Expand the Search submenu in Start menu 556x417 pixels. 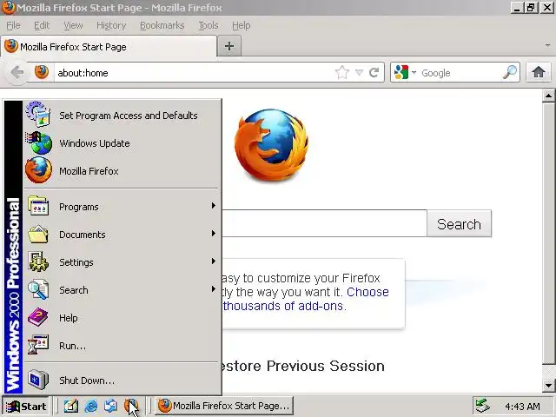point(122,289)
